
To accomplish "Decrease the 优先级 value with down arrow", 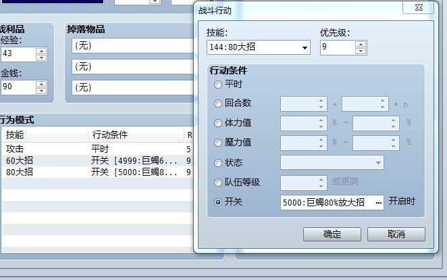I will click(361, 51).
